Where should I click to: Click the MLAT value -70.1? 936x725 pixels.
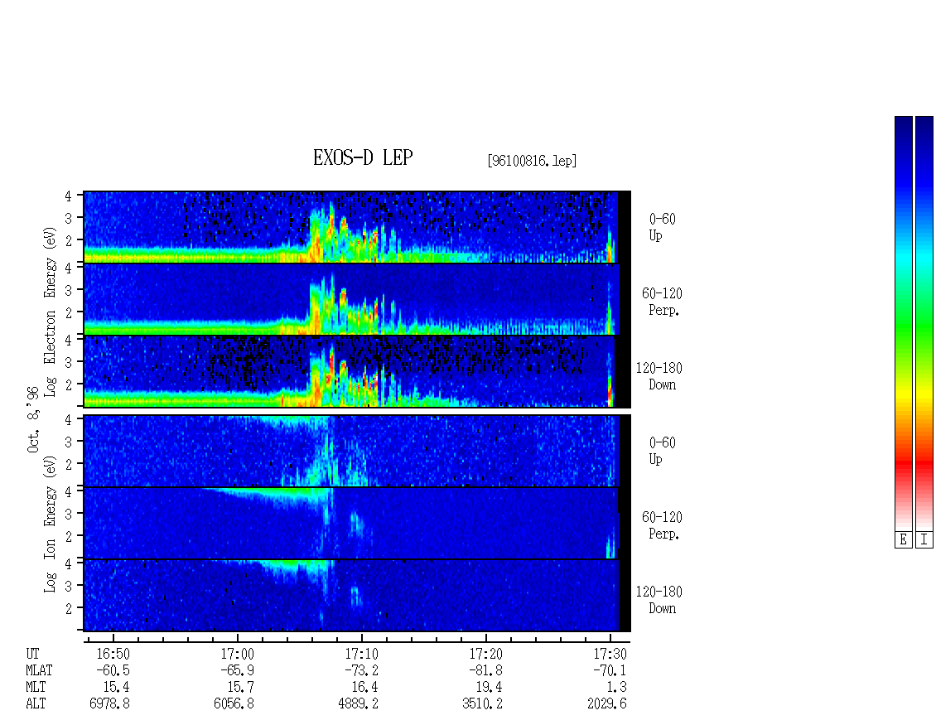[x=610, y=670]
